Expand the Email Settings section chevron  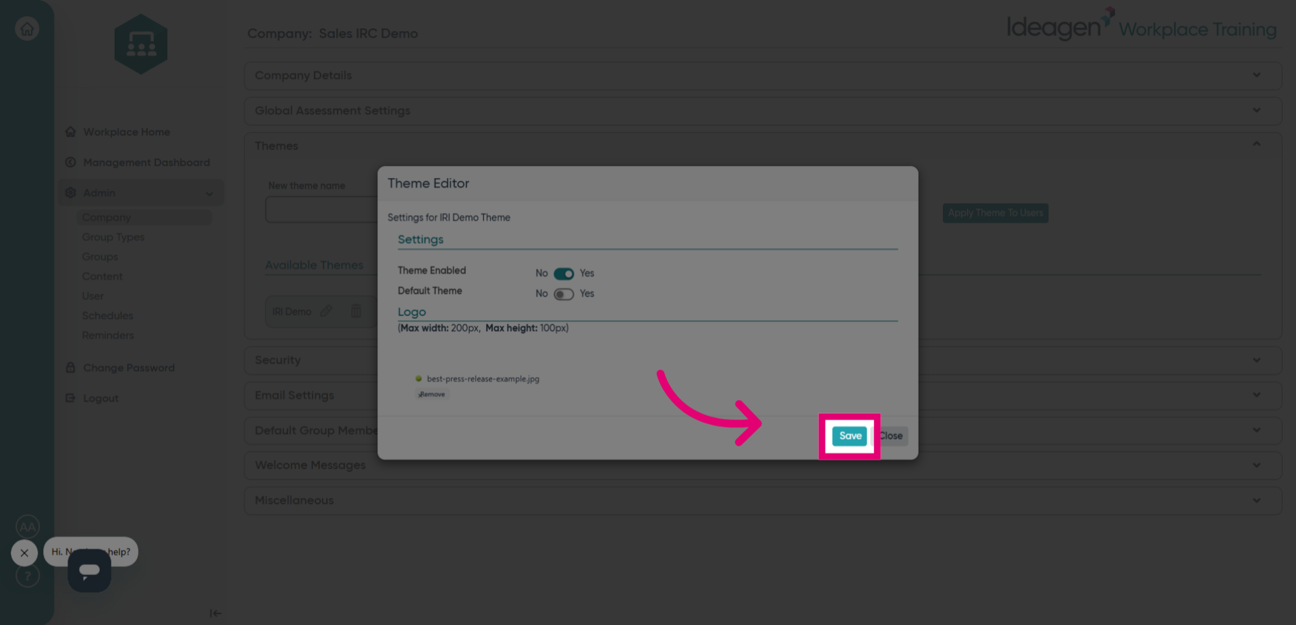pos(1256,395)
